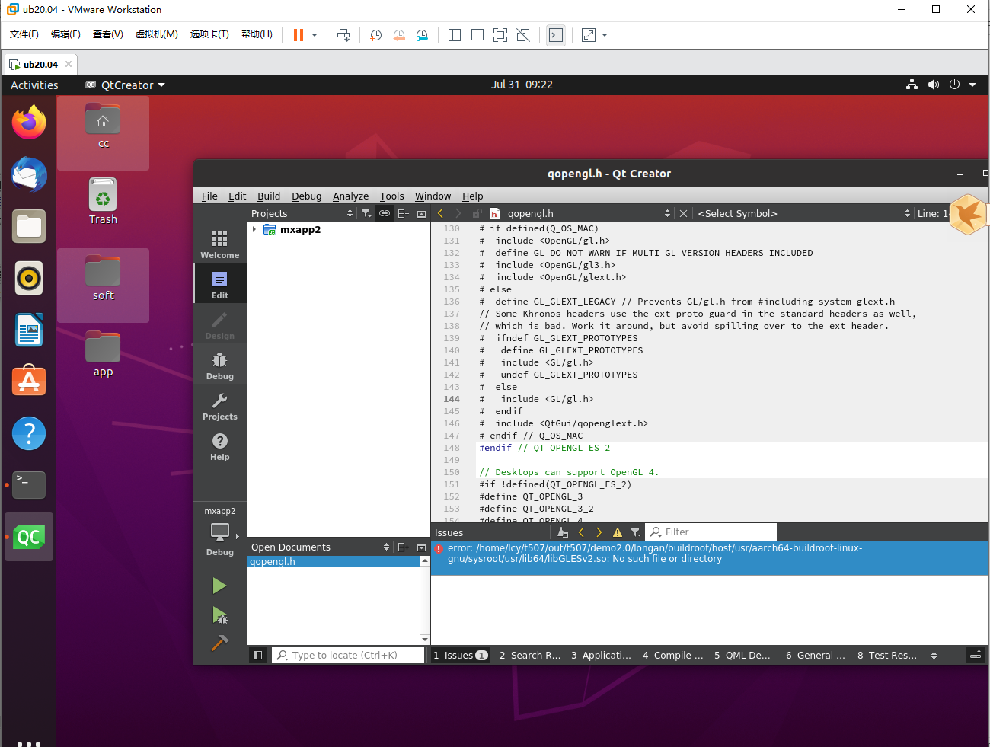Click the Type to locate field
This screenshot has width=990, height=747.
pos(348,655)
